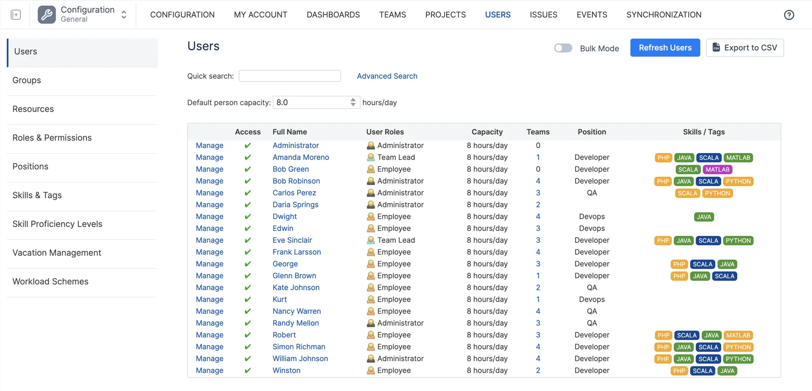This screenshot has height=391, width=812.
Task: Click the default person capacity stepper arrows
Action: [x=353, y=102]
